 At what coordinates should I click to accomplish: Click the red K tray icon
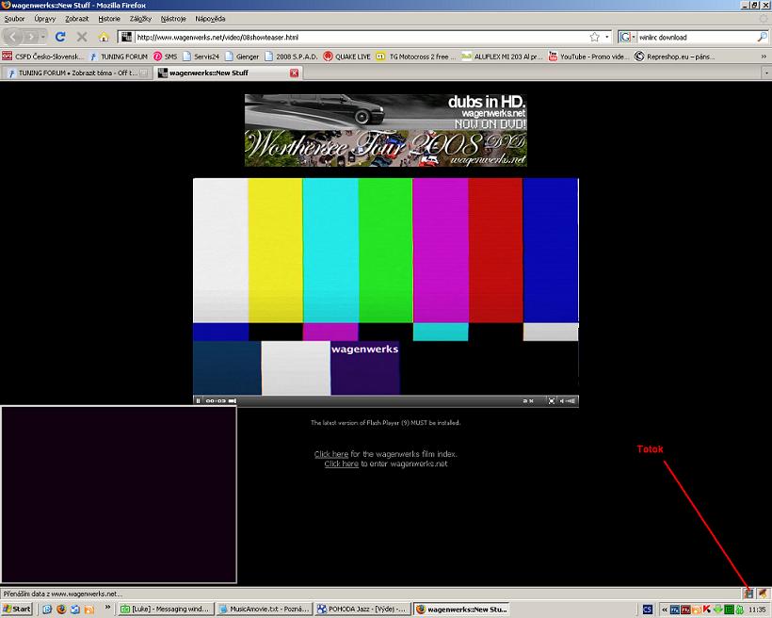coord(707,610)
